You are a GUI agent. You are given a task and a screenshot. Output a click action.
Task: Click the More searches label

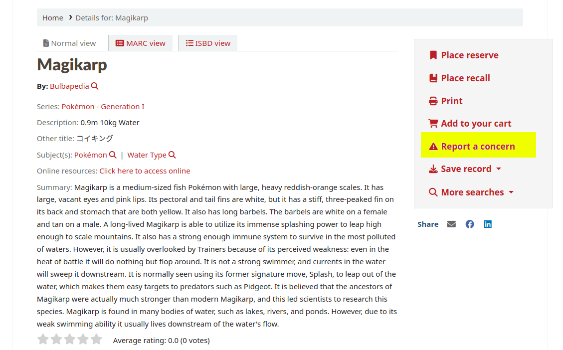pos(473,192)
